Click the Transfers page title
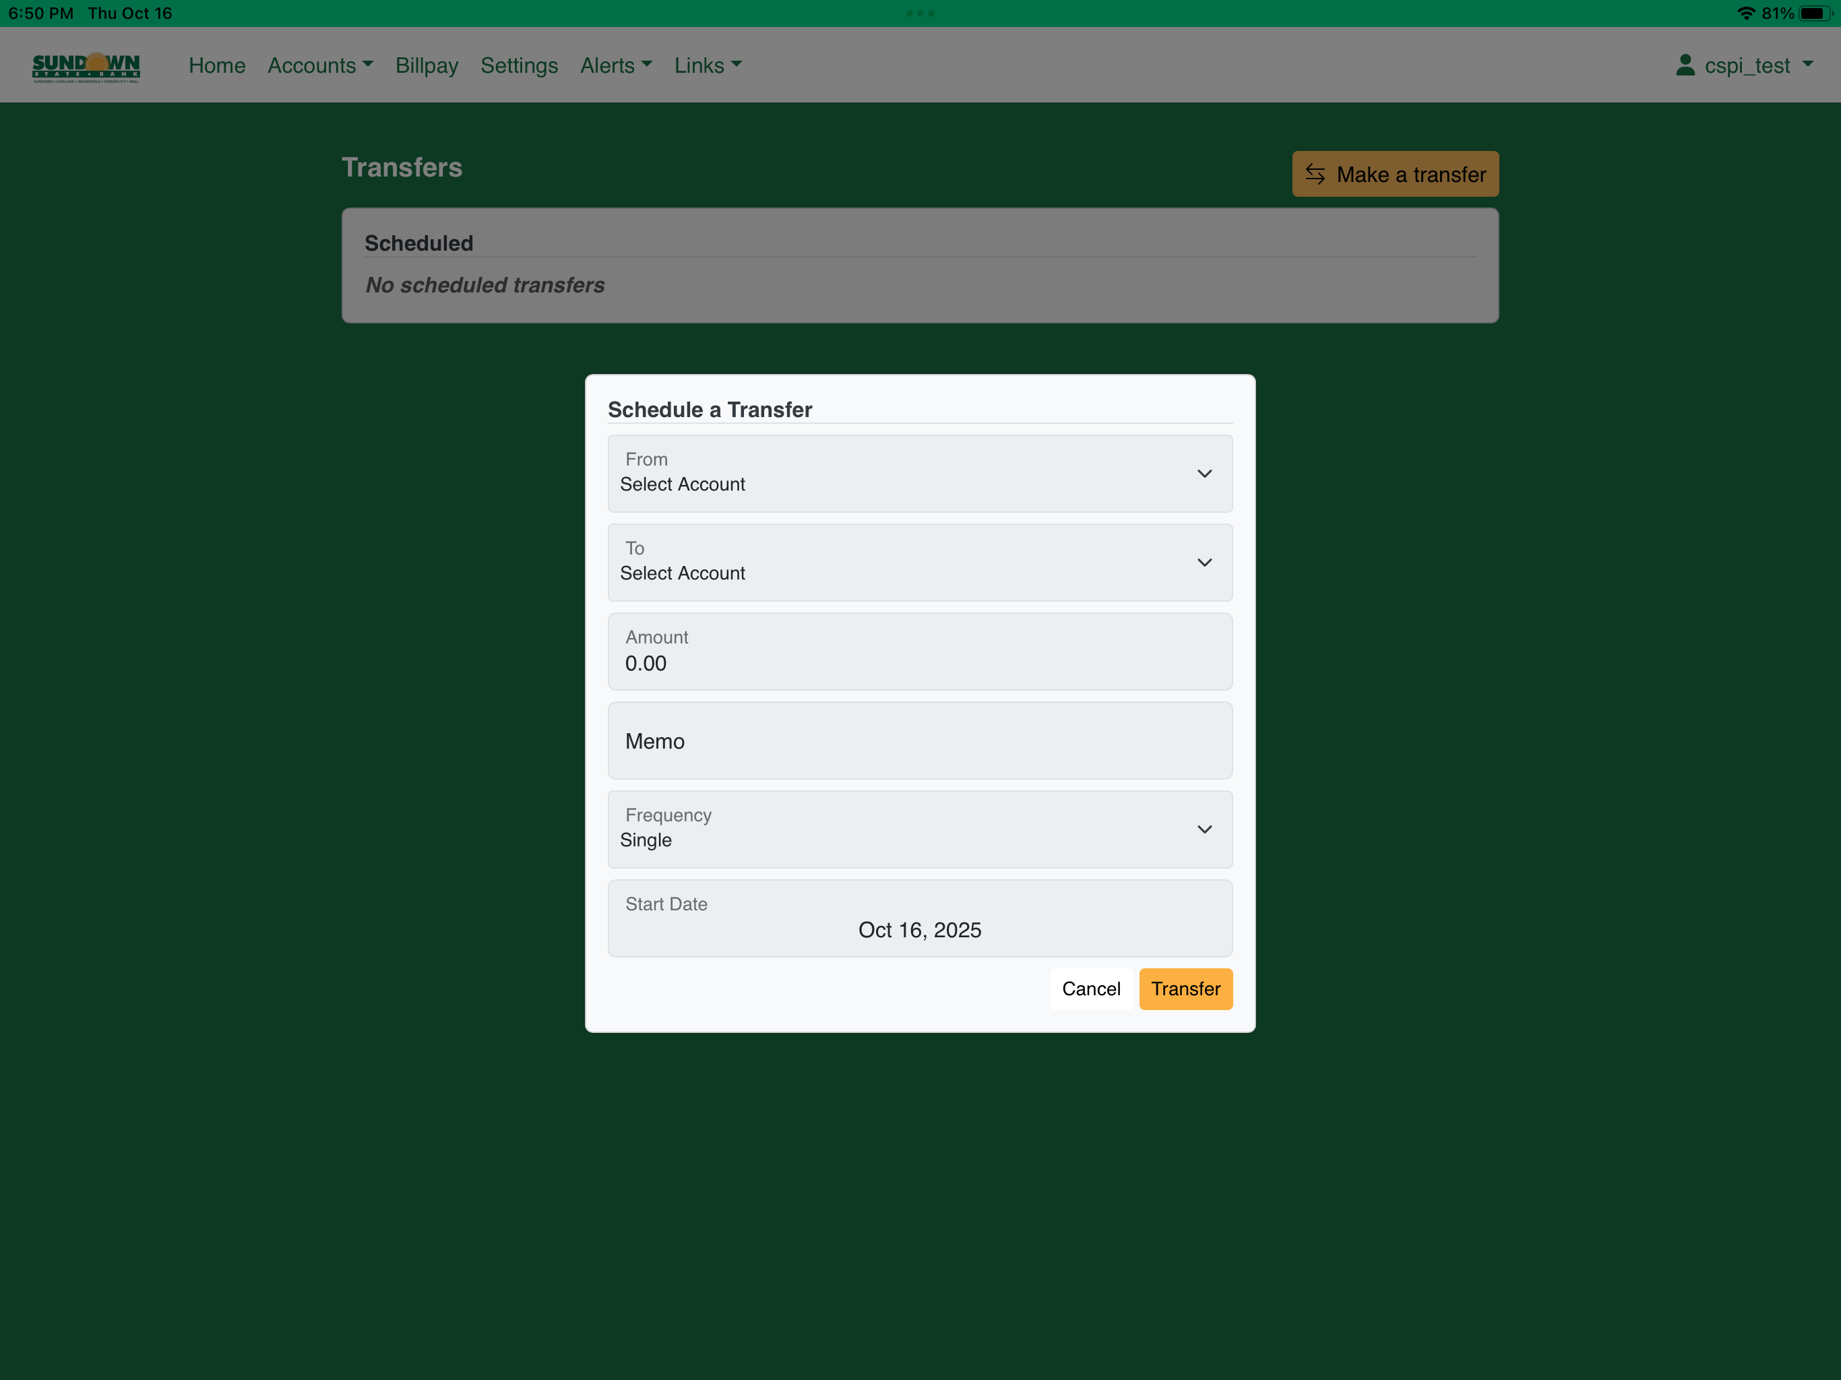The height and width of the screenshot is (1380, 1841). click(x=402, y=167)
